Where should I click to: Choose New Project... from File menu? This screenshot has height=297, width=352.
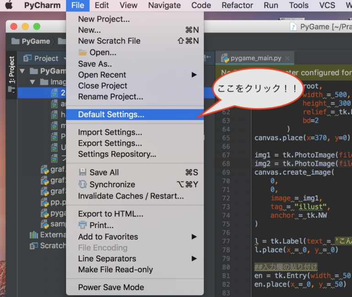tap(135, 19)
